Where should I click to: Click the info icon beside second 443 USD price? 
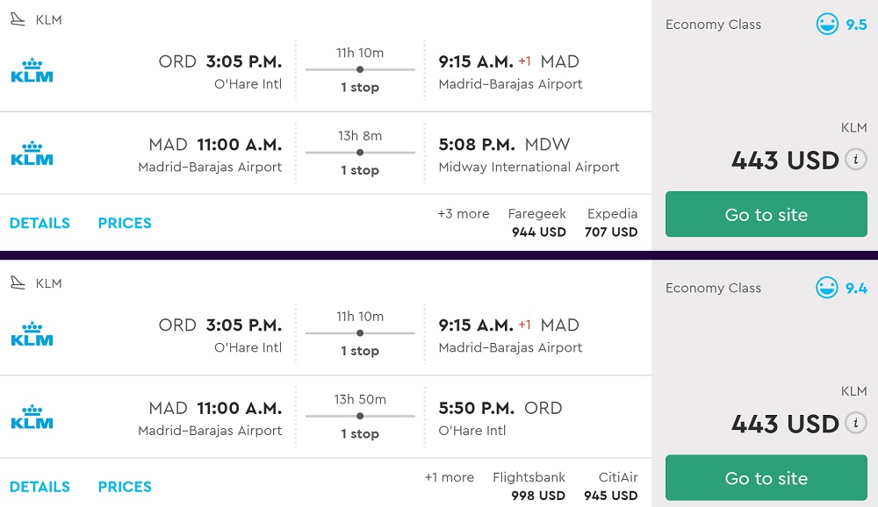pyautogui.click(x=856, y=423)
